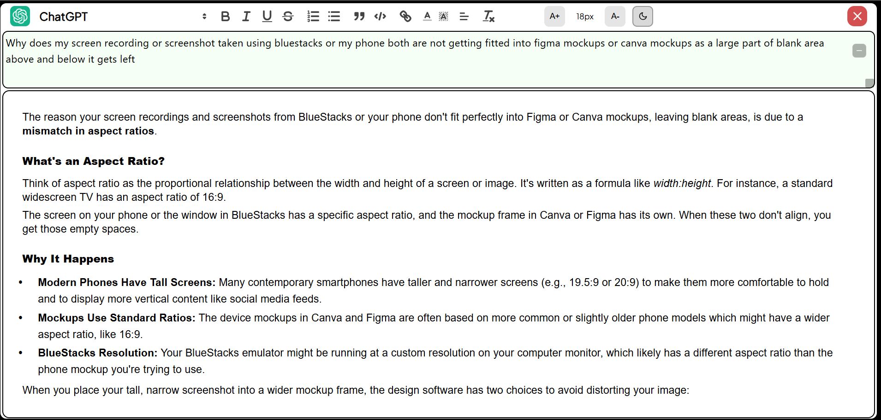Toggle underline formatting
881x420 pixels.
point(267,17)
